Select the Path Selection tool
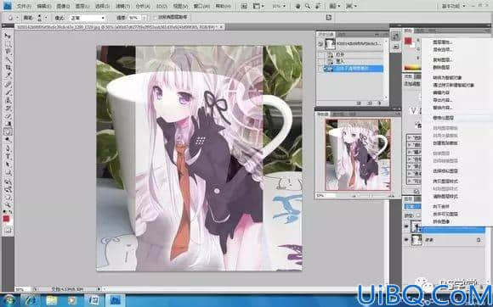This screenshot has width=493, height=307. 8,164
